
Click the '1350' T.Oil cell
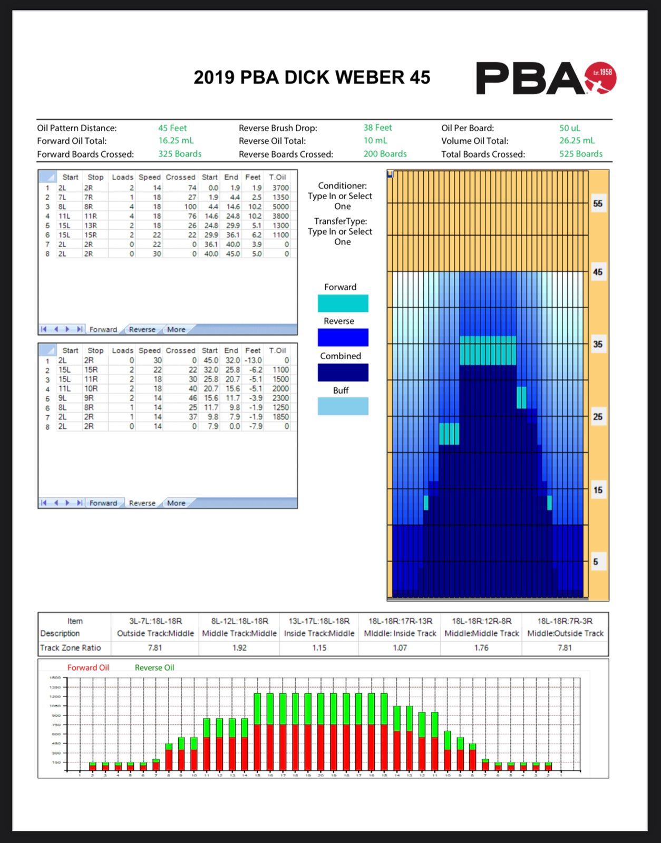[280, 197]
